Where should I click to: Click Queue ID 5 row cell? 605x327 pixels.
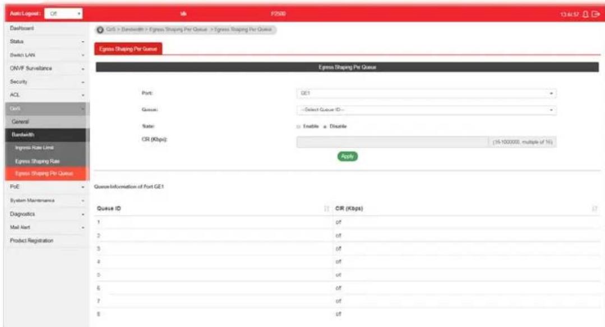214,274
